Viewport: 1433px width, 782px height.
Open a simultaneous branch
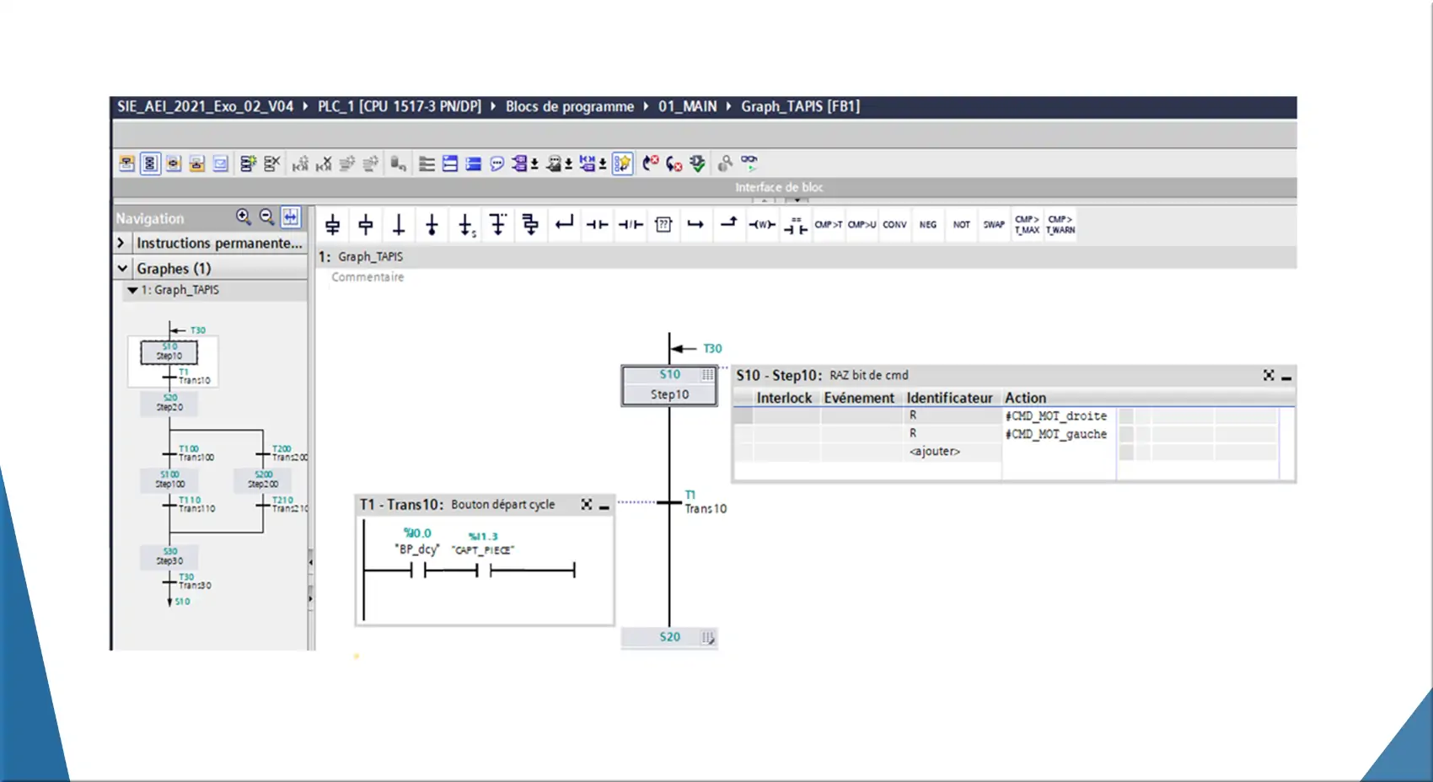pyautogui.click(x=530, y=225)
